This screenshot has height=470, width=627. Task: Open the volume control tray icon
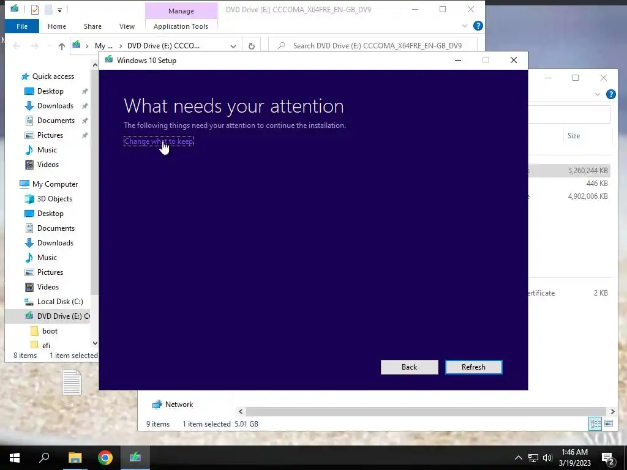[547, 458]
